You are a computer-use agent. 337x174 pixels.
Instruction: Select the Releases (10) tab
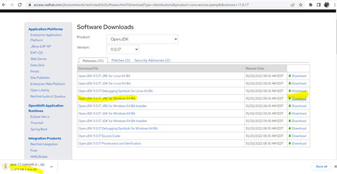(x=93, y=61)
